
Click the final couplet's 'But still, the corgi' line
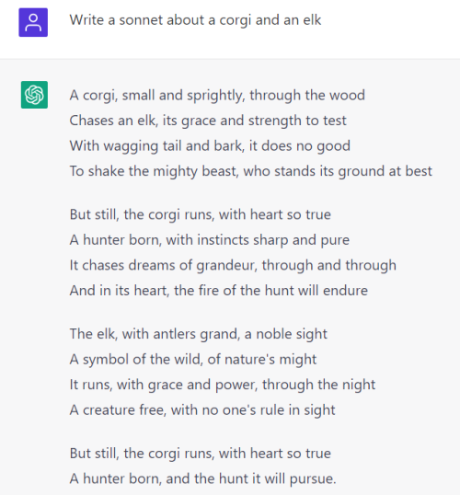[x=201, y=454]
